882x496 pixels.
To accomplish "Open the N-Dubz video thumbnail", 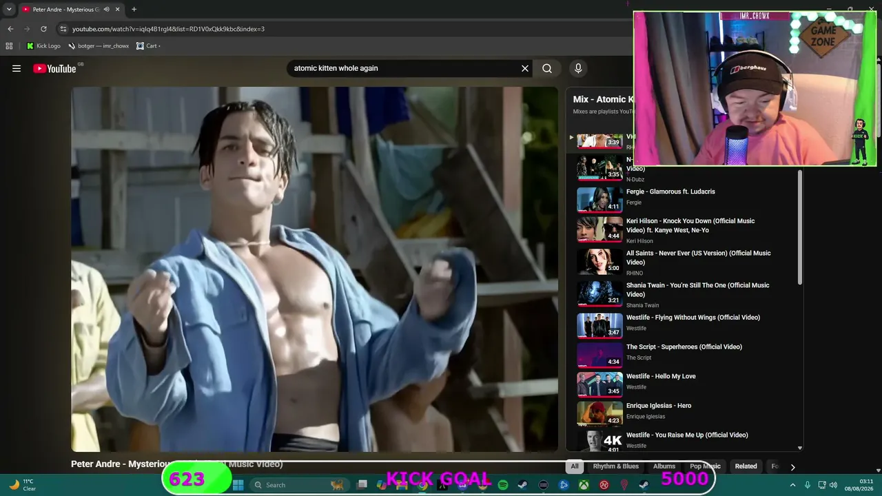I will [x=599, y=167].
